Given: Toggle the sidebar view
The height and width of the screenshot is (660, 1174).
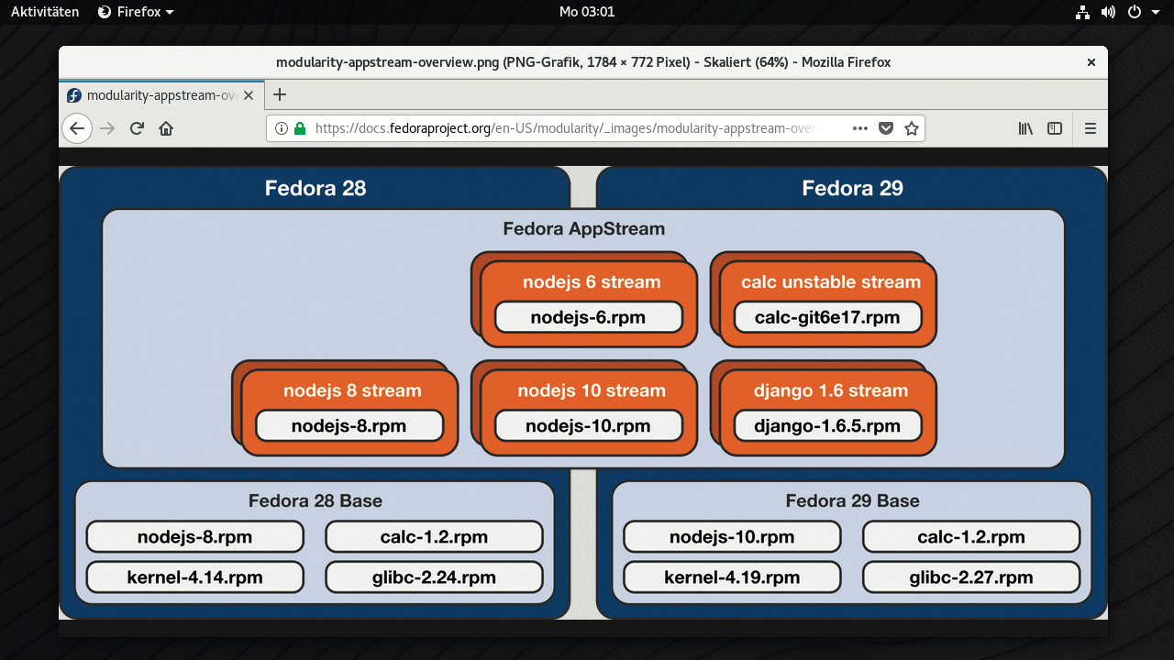Looking at the screenshot, I should (x=1055, y=128).
